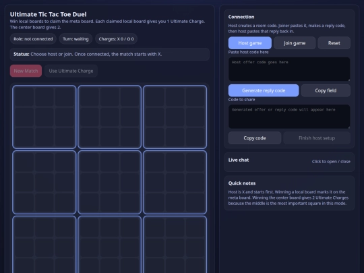Click the Charges: X 0 / O 0 pill
This screenshot has width=364, height=273.
[x=116, y=39]
